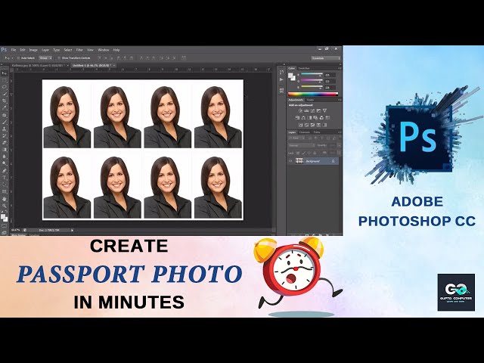Switch to the Swatches tab
Image resolution: width=484 pixels, height=363 pixels.
click(x=304, y=68)
